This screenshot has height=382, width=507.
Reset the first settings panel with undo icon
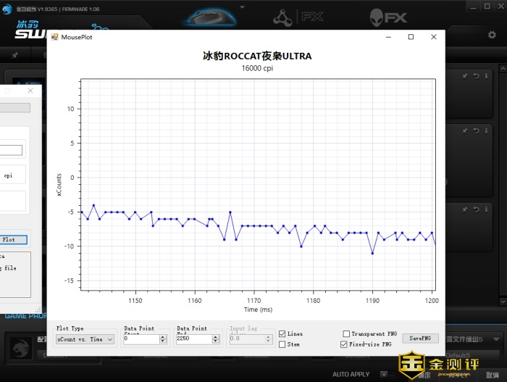point(477,76)
